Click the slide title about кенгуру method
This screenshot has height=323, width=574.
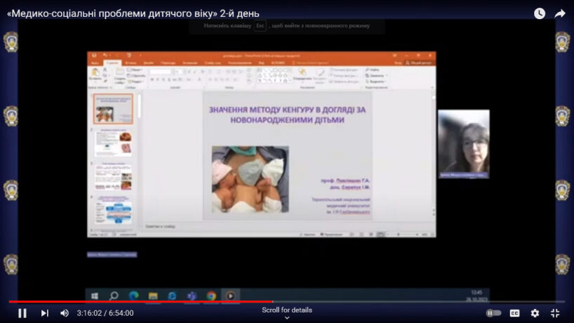pyautogui.click(x=287, y=115)
